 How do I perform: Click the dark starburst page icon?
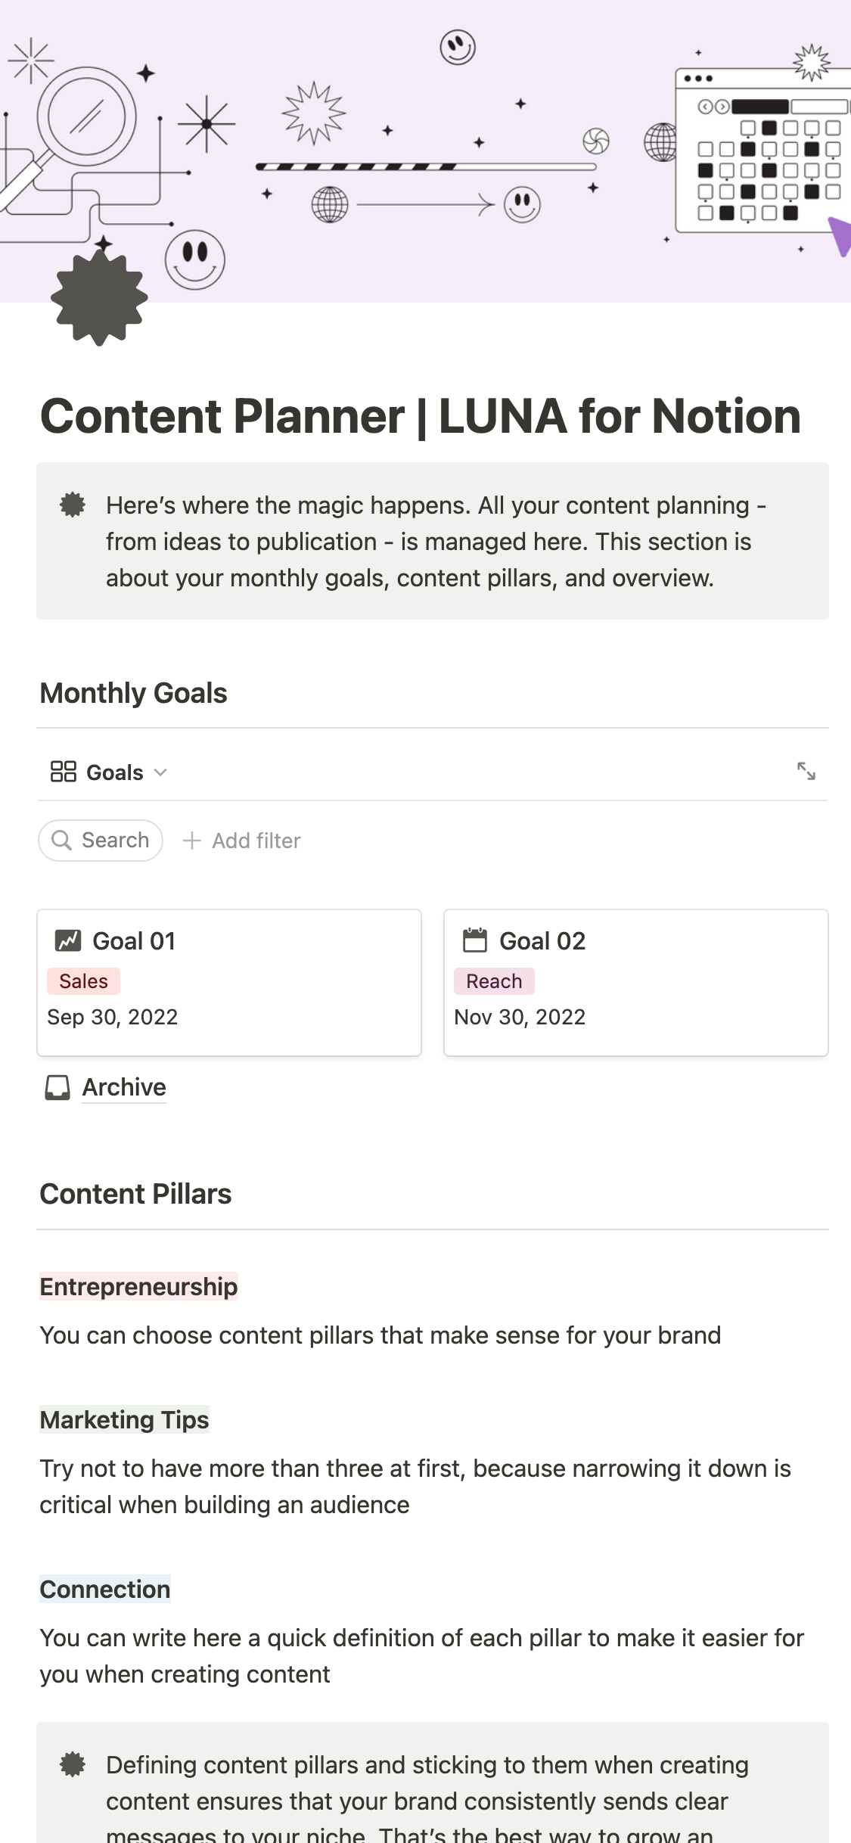click(99, 297)
